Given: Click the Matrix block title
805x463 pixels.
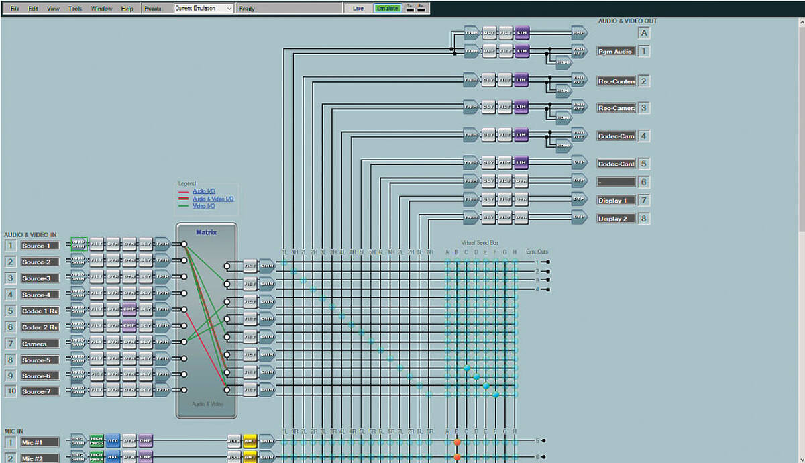Looking at the screenshot, I should click(207, 232).
